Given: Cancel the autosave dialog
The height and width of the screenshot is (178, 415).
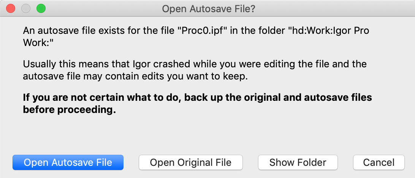Looking at the screenshot, I should tap(379, 162).
